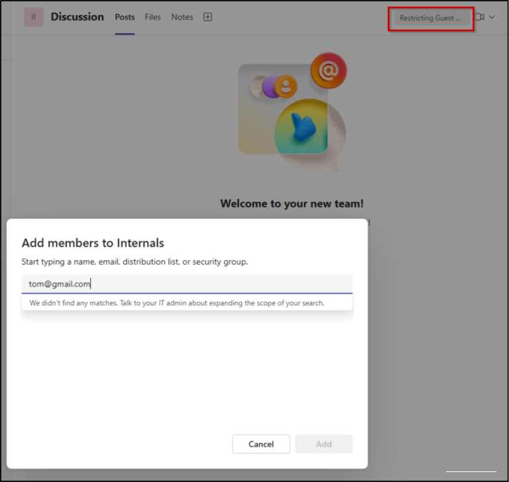Cancel the Add members dialog

point(261,444)
